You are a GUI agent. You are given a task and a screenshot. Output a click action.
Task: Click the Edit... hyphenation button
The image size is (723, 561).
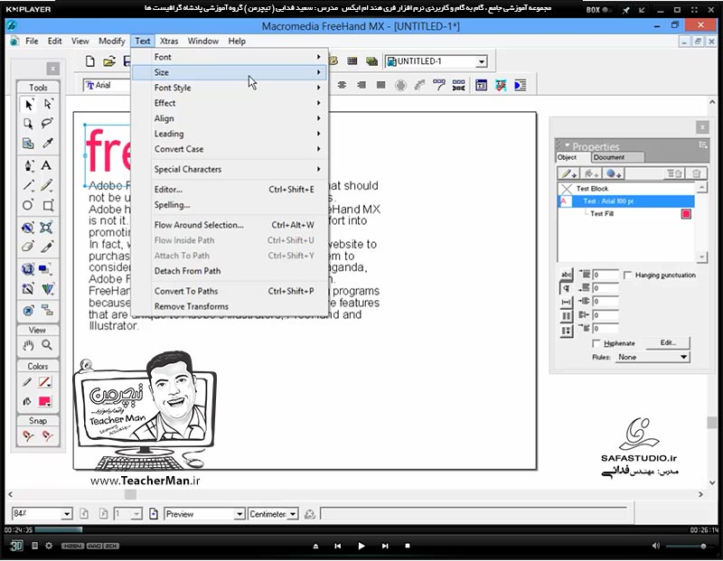click(x=668, y=343)
